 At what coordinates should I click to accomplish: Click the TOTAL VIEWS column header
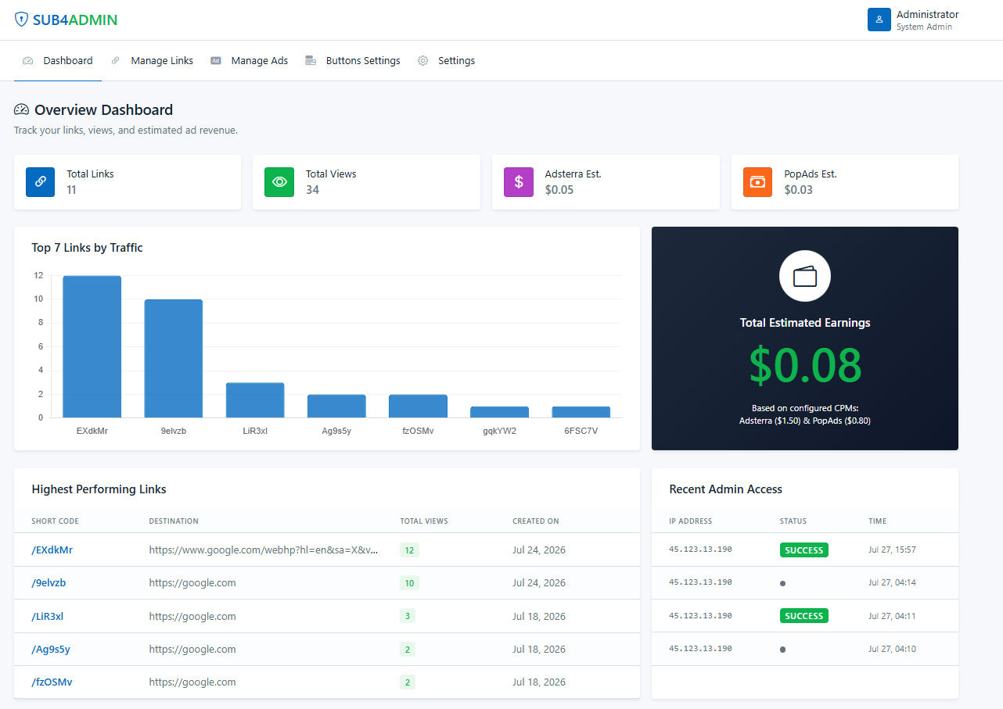coord(424,521)
